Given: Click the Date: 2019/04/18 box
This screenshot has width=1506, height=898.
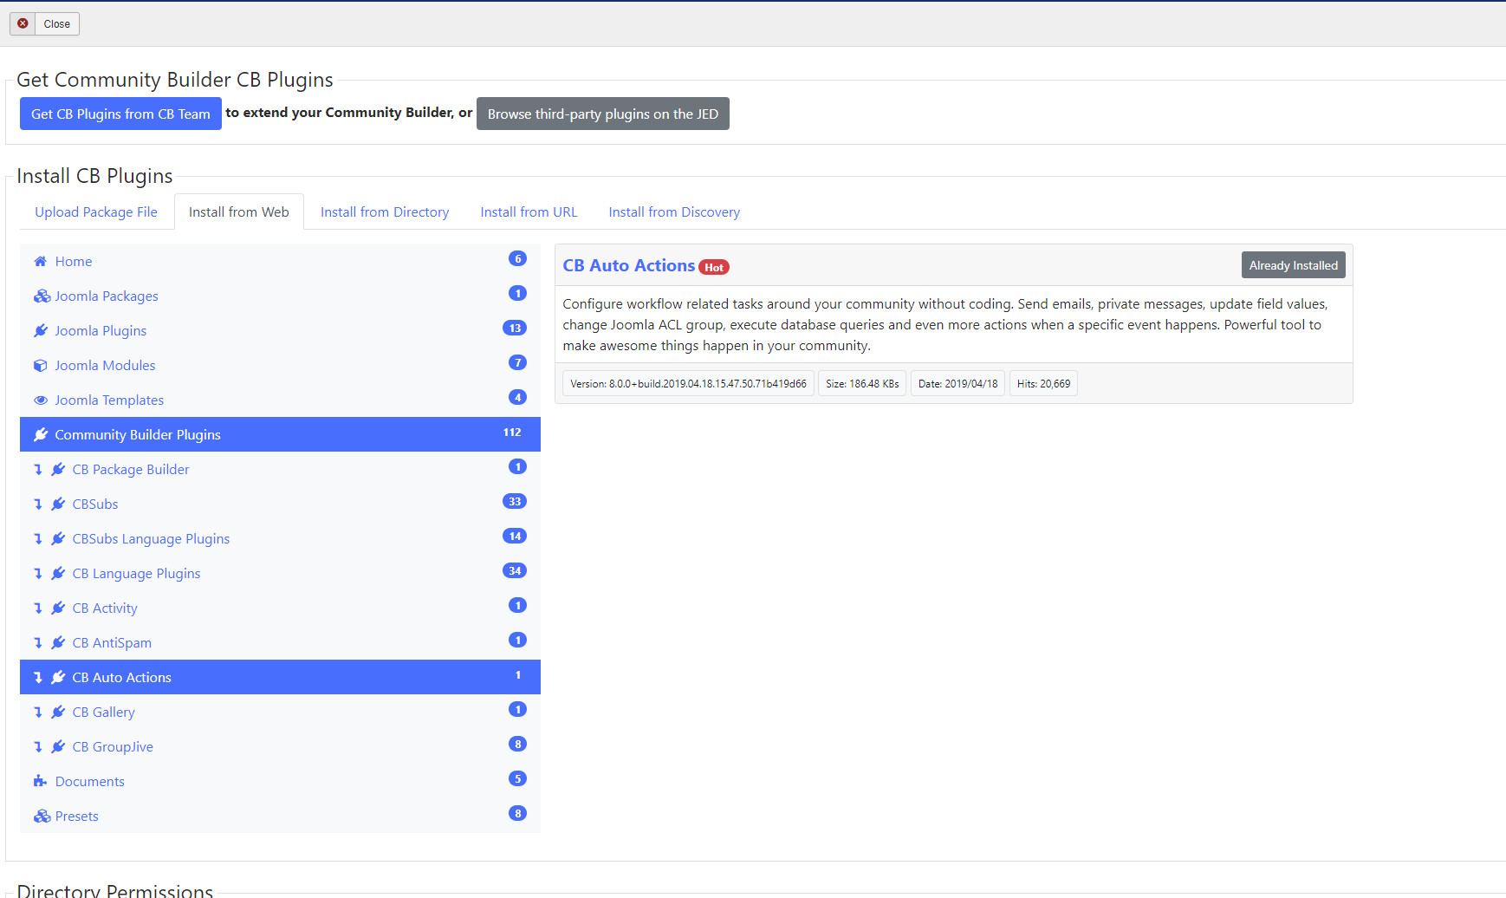Looking at the screenshot, I should click(957, 383).
